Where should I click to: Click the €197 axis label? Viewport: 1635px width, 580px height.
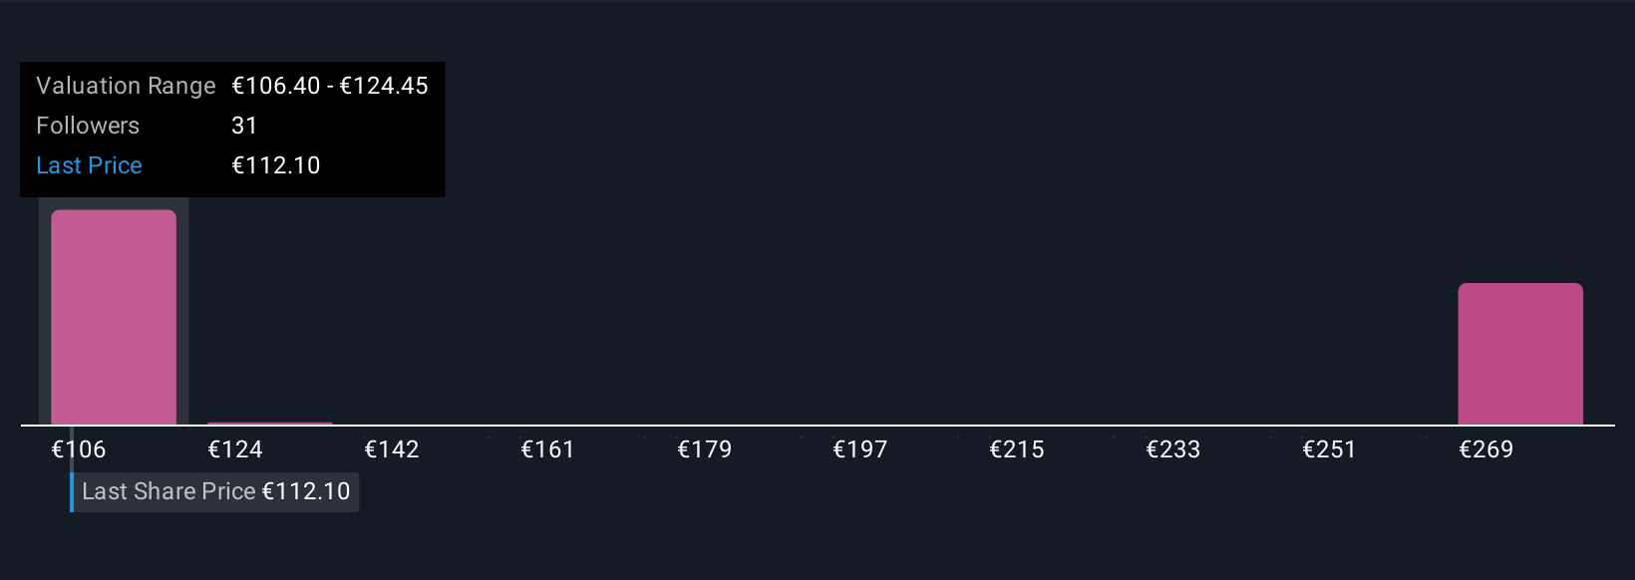click(860, 449)
